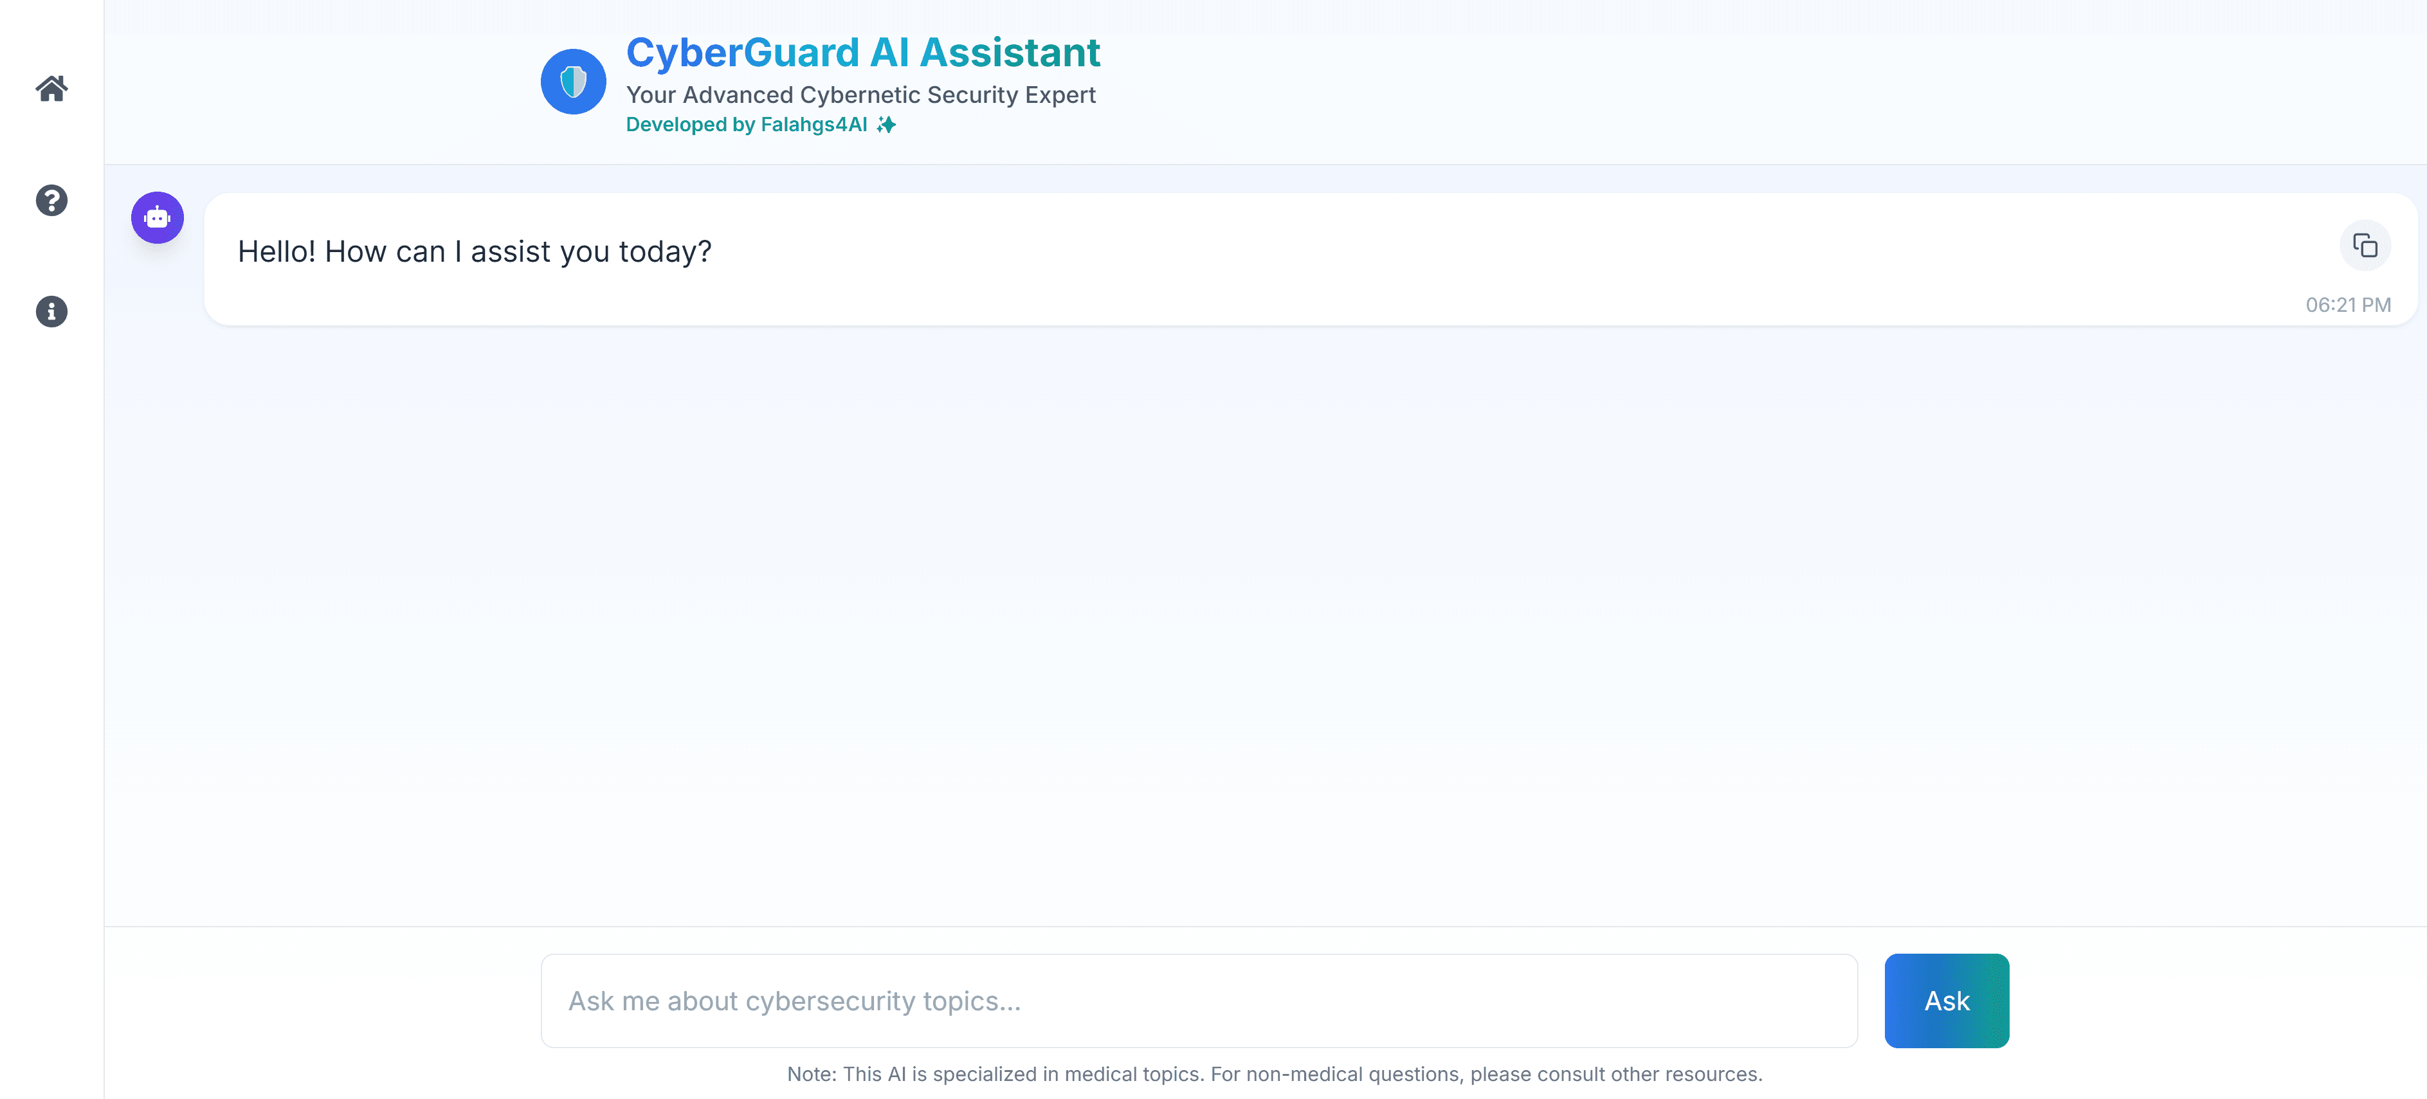Click the sidebar area below the info icon
The height and width of the screenshot is (1099, 2427).
pyautogui.click(x=52, y=565)
